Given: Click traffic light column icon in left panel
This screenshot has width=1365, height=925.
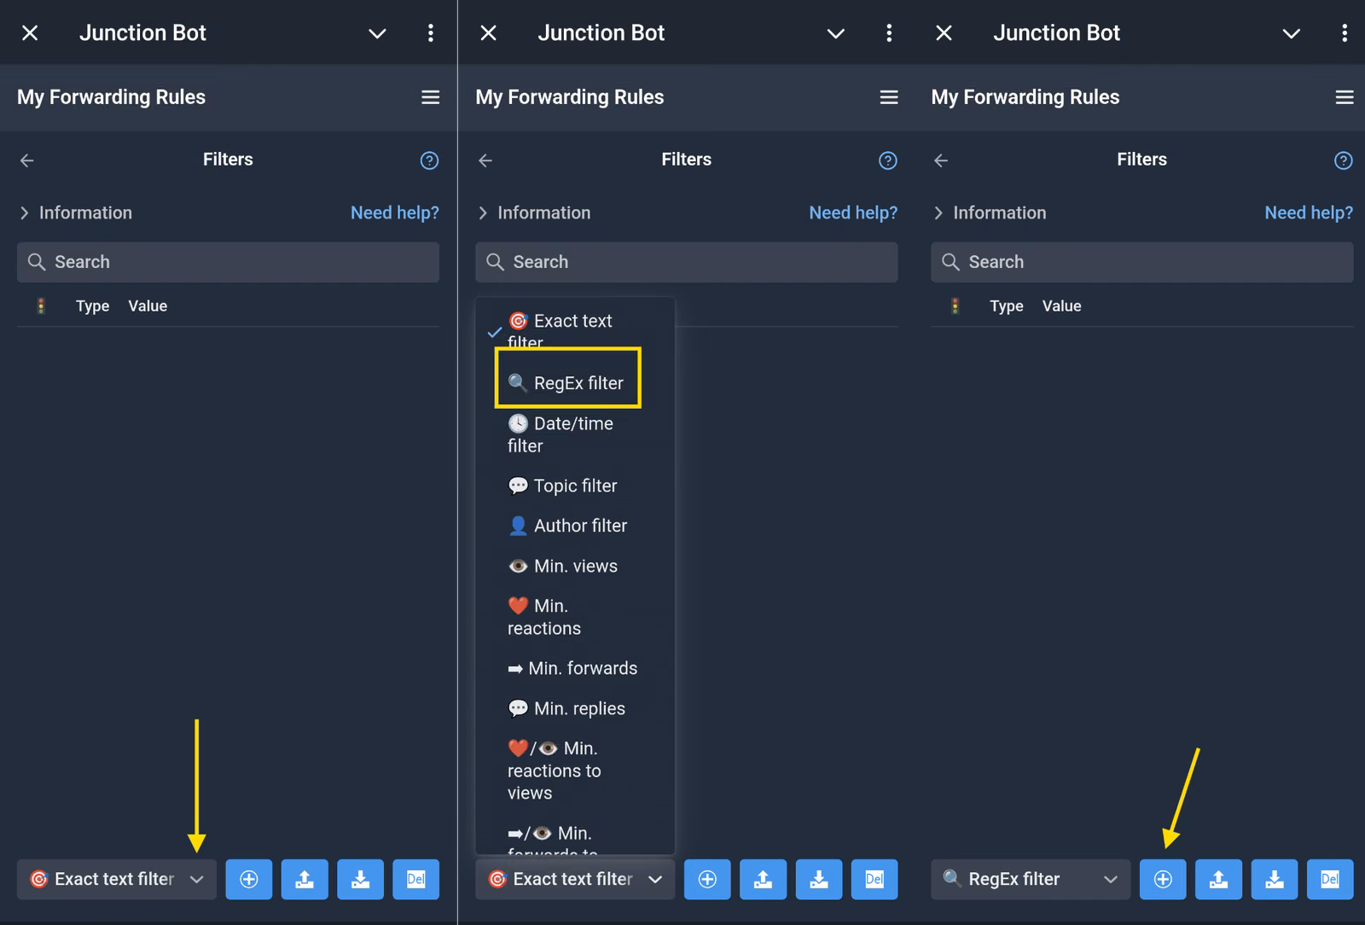Looking at the screenshot, I should tap(41, 306).
